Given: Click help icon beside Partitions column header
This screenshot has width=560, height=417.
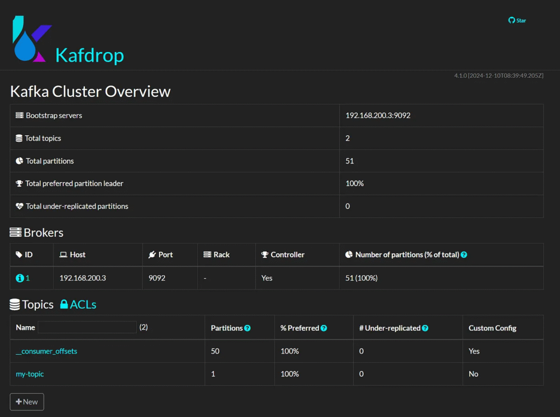Looking at the screenshot, I should (x=247, y=328).
